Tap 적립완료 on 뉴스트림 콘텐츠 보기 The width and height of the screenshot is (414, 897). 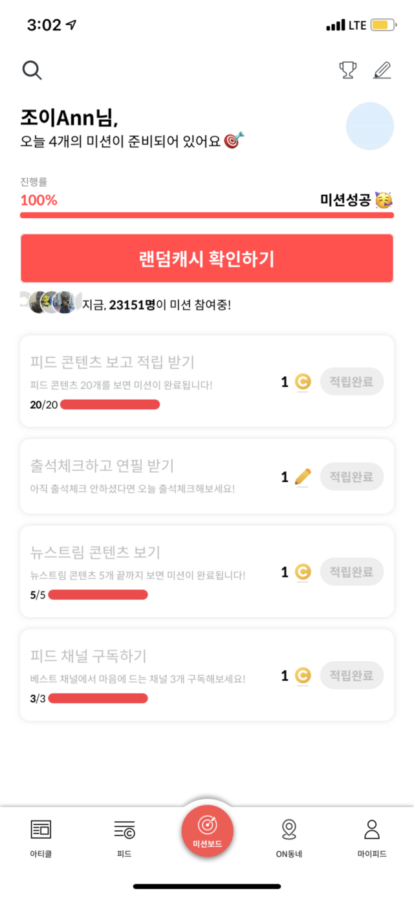click(x=351, y=572)
